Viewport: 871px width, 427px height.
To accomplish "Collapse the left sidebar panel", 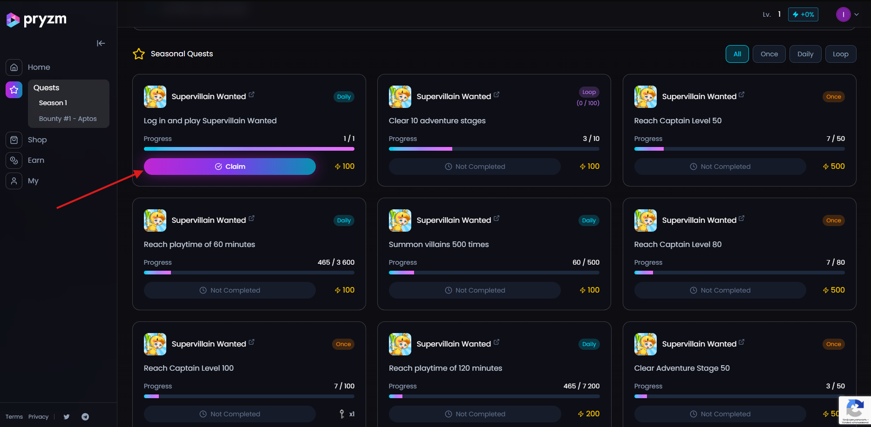I will click(x=101, y=43).
